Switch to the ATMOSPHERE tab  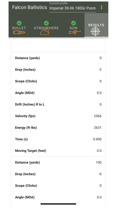coord(46,28)
